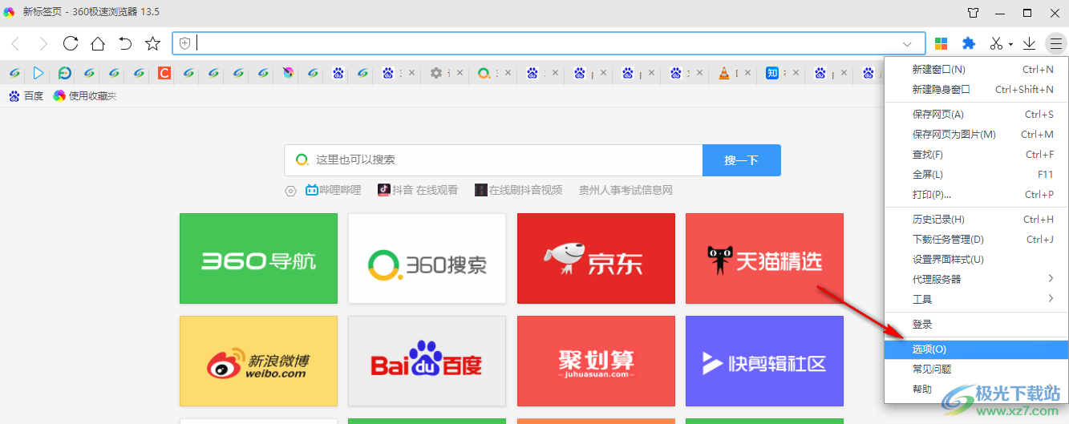The image size is (1069, 424).
Task: Open the extensions puzzle icon
Action: point(969,43)
